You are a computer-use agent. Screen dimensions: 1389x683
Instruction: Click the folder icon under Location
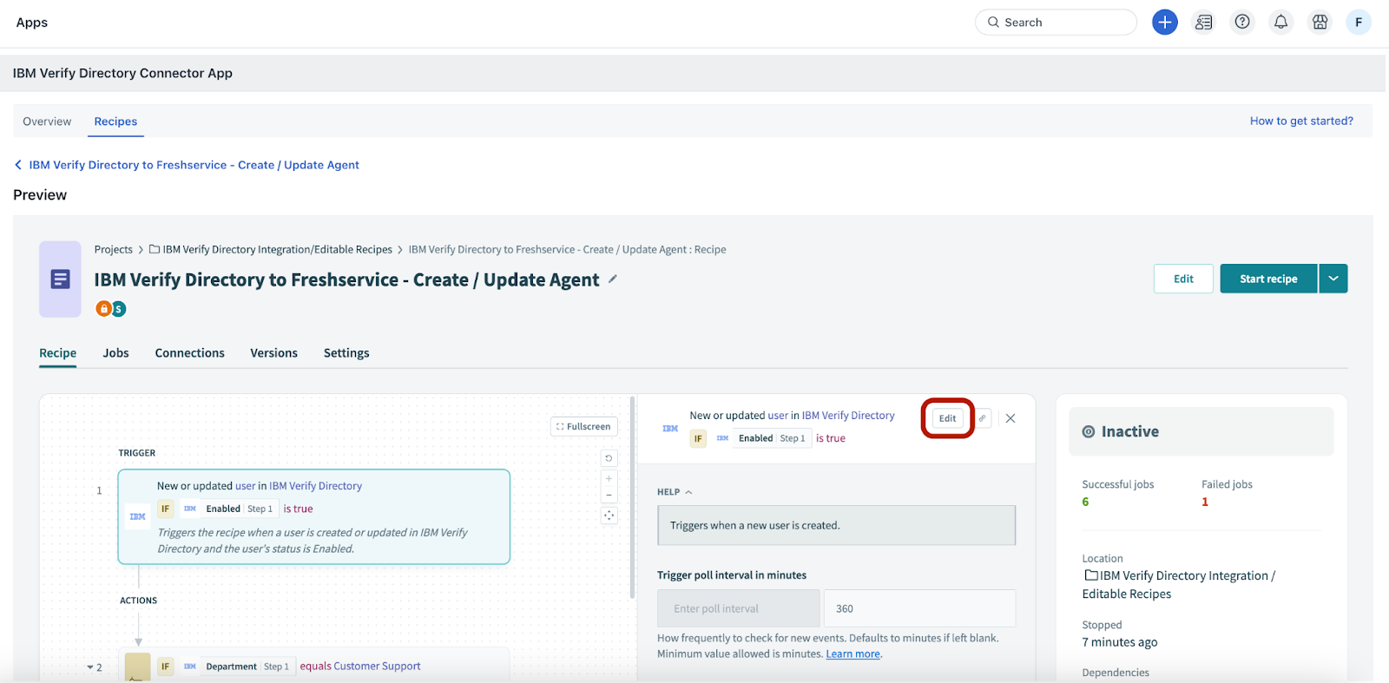click(x=1091, y=575)
